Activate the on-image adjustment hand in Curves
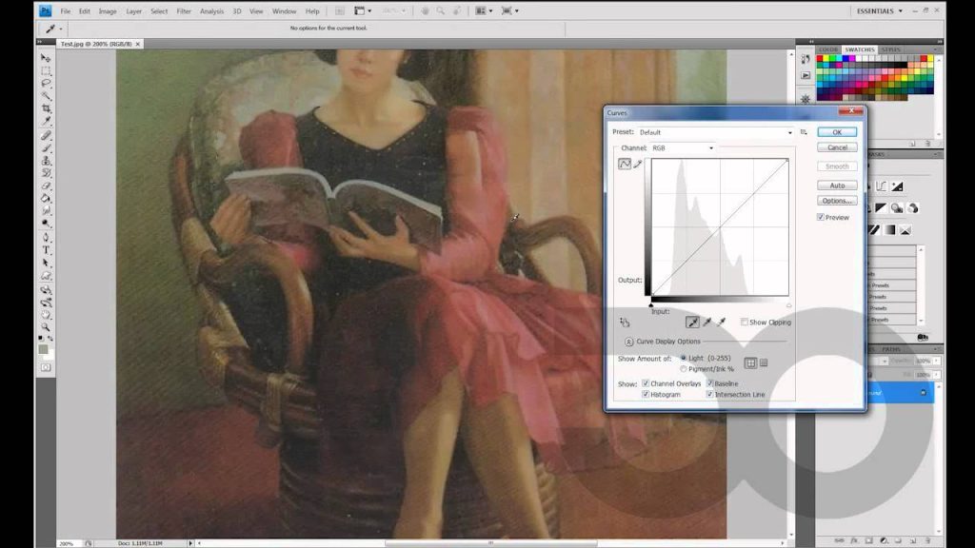This screenshot has height=548, width=975. point(625,322)
